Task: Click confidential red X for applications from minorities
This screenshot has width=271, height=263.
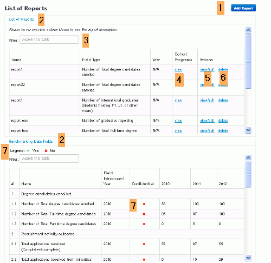Action: pos(144,260)
